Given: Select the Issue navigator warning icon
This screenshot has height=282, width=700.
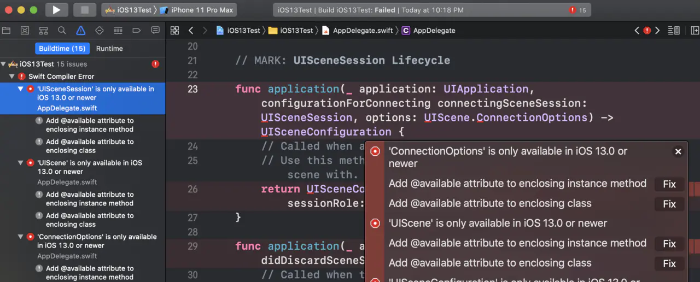Looking at the screenshot, I should pos(81,31).
